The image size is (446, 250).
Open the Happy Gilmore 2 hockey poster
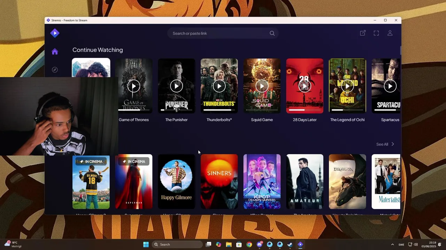(91, 182)
